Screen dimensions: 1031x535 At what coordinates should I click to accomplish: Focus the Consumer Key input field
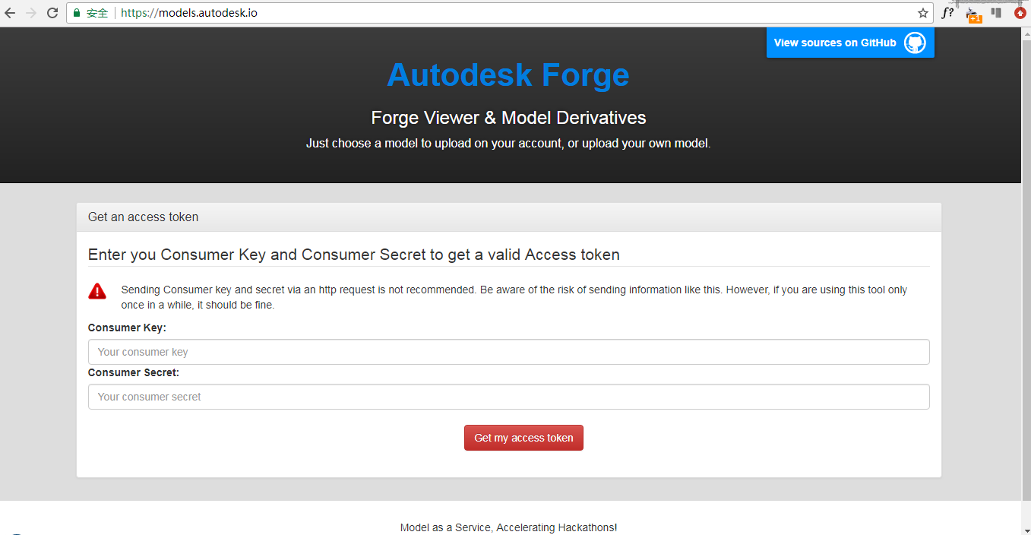tap(508, 352)
